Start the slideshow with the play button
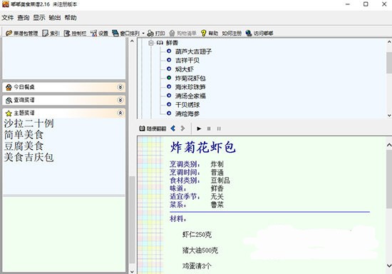The height and width of the screenshot is (274, 392). point(199,128)
